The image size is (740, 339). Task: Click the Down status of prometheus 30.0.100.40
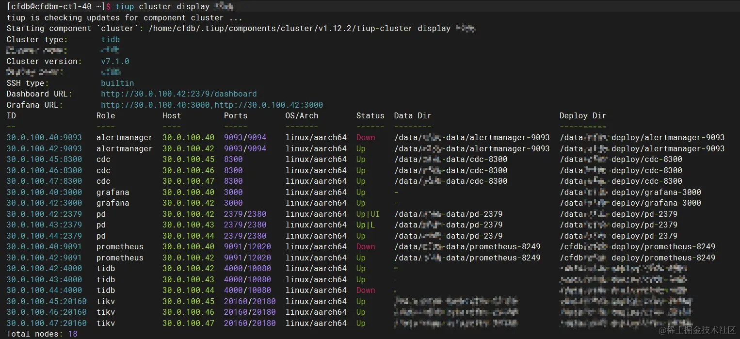[366, 247]
